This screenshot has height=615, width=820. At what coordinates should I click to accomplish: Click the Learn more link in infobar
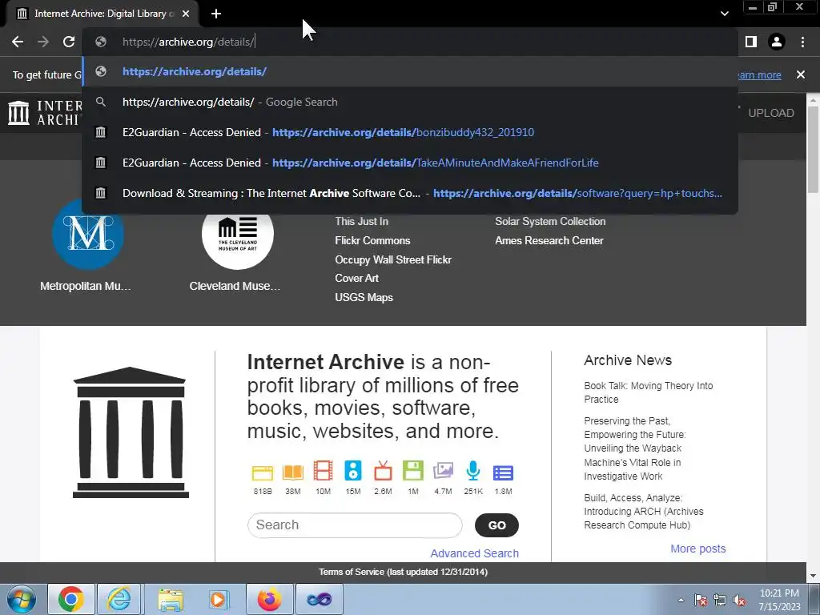coord(759,74)
